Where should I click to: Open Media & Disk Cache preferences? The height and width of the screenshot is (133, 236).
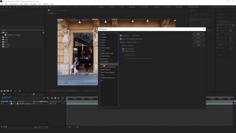click(x=107, y=53)
